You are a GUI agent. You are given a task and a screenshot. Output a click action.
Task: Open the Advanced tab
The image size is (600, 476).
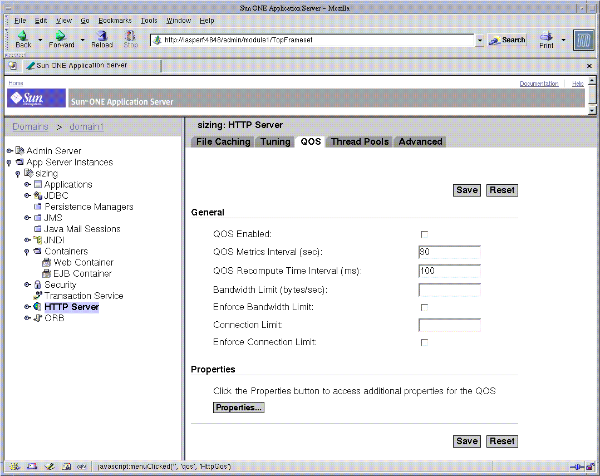click(420, 141)
